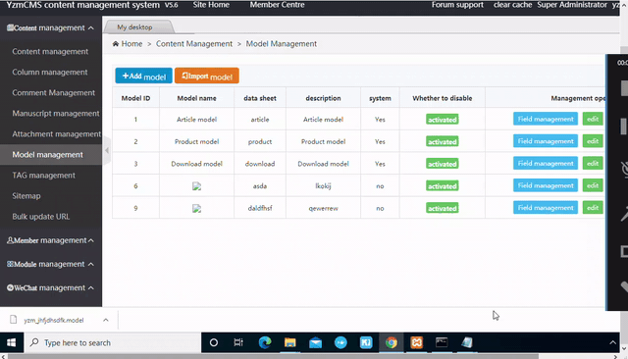Open Member Centre in top bar

277,5
